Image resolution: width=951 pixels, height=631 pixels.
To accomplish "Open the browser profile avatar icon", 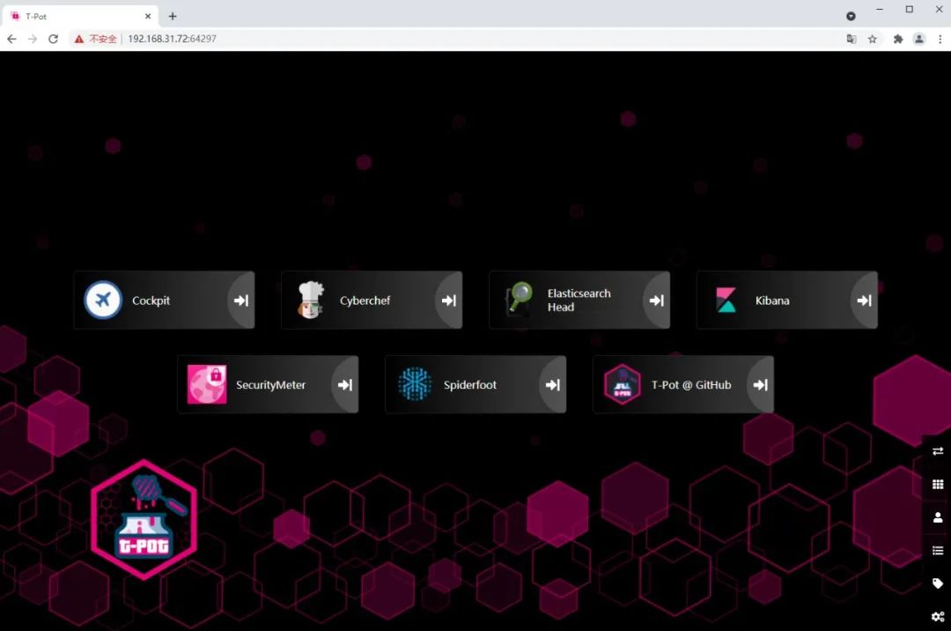I will click(x=919, y=39).
